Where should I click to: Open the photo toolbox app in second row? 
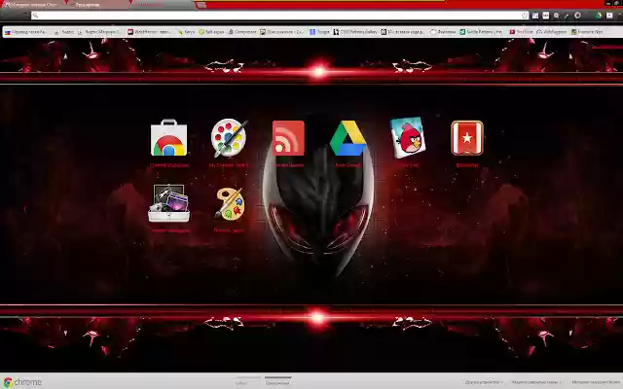click(168, 203)
